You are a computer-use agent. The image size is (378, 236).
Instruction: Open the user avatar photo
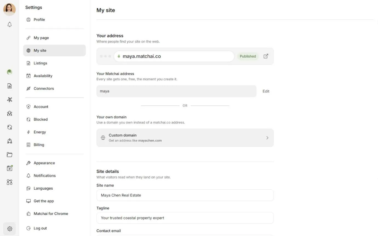tap(10, 9)
